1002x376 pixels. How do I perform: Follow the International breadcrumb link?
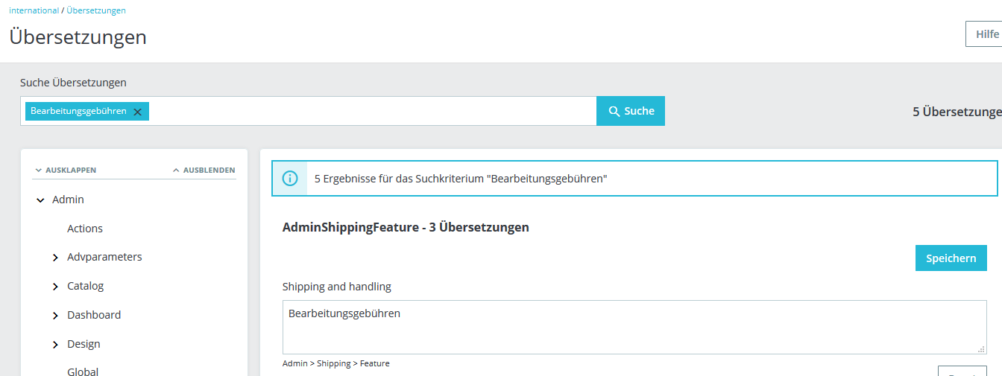[x=34, y=10]
